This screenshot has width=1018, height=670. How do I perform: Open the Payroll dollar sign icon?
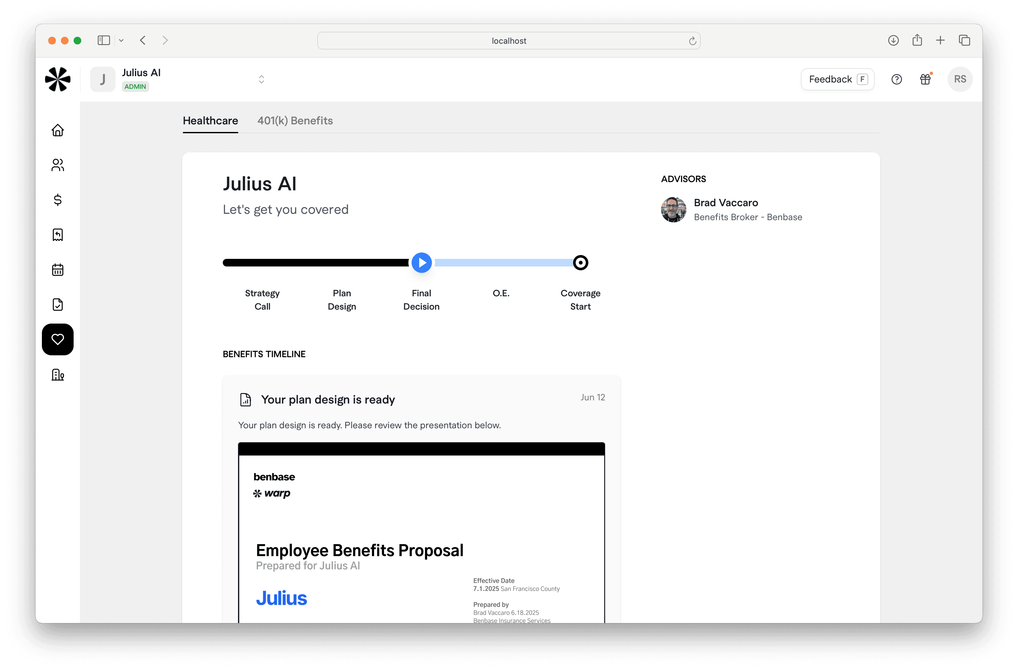tap(57, 200)
